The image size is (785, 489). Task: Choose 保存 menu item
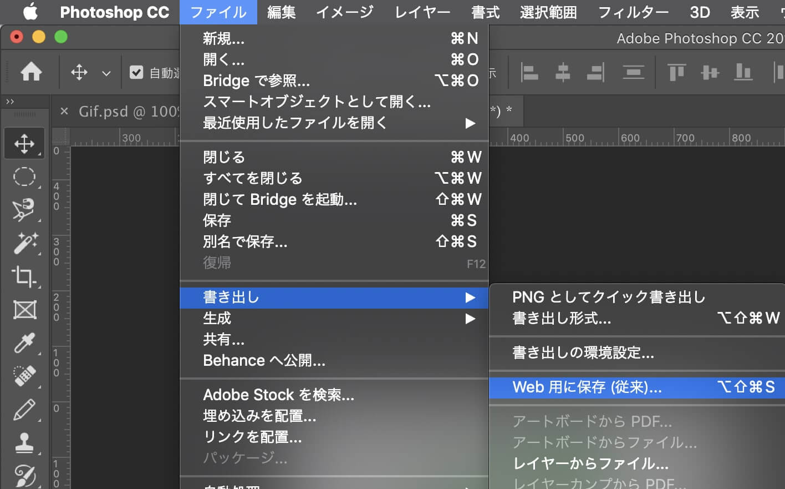click(334, 220)
